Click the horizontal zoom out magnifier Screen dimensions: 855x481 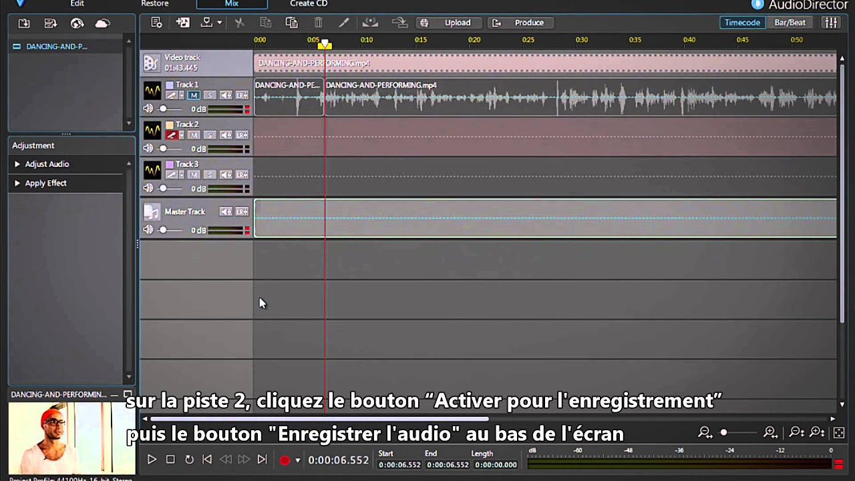(x=705, y=433)
